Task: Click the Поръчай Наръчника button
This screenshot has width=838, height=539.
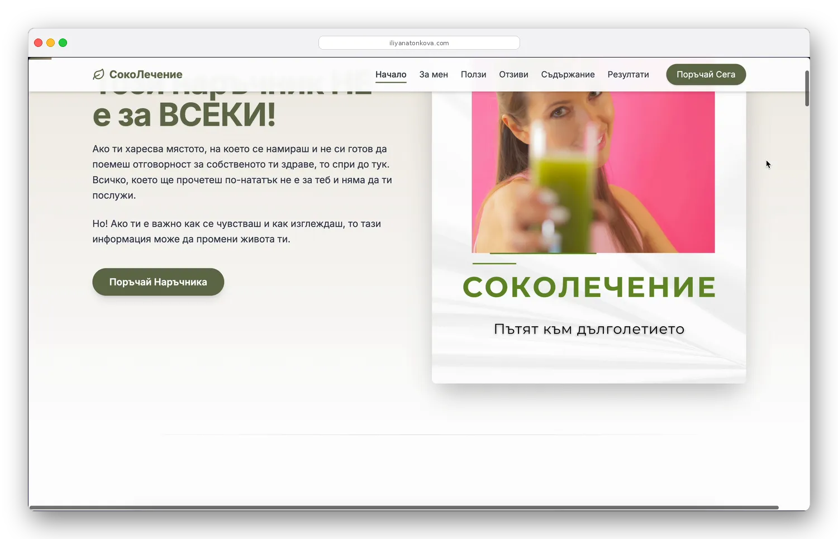Action: [158, 282]
